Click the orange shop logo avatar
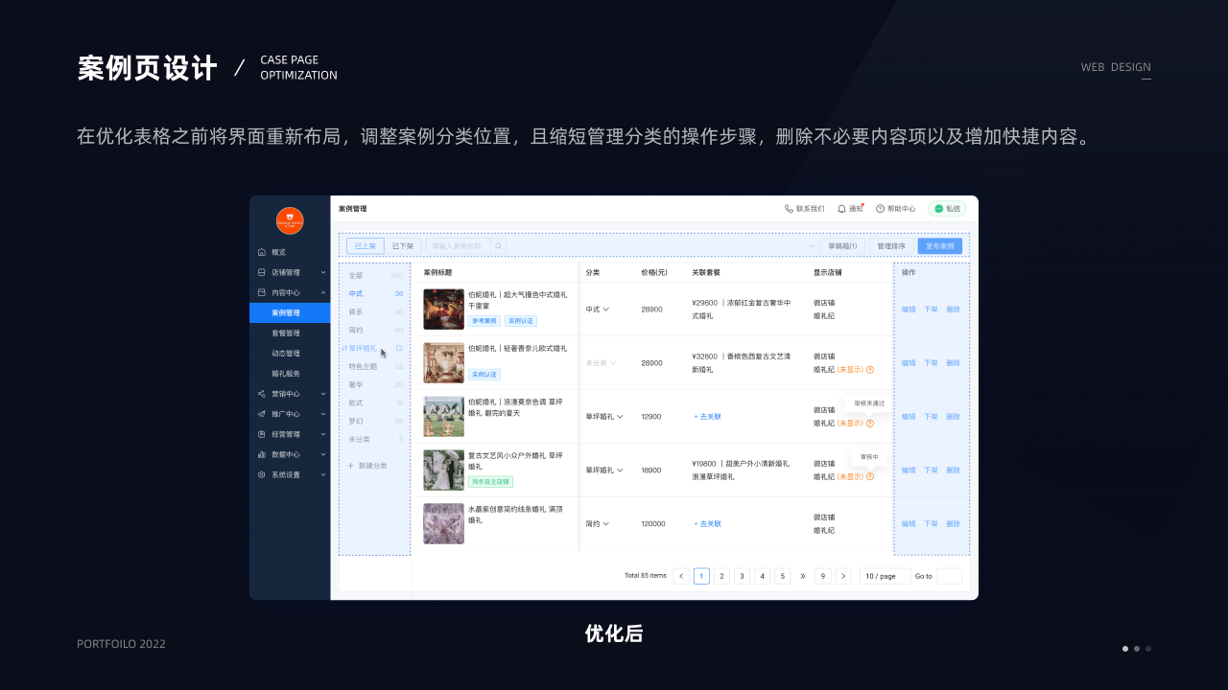Screen dimensions: 1228x690 click(x=290, y=220)
